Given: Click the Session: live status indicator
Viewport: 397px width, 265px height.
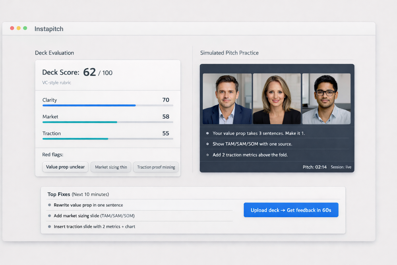Looking at the screenshot, I should pyautogui.click(x=341, y=167).
